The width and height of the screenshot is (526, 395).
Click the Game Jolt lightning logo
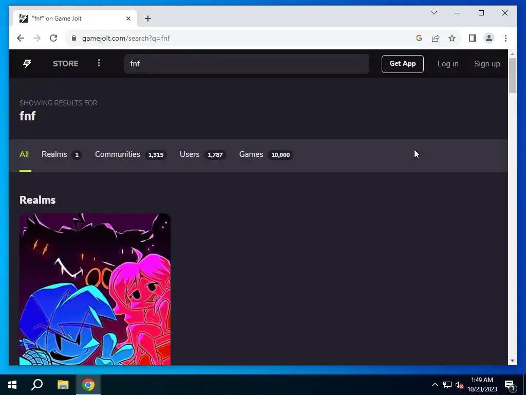pyautogui.click(x=27, y=63)
